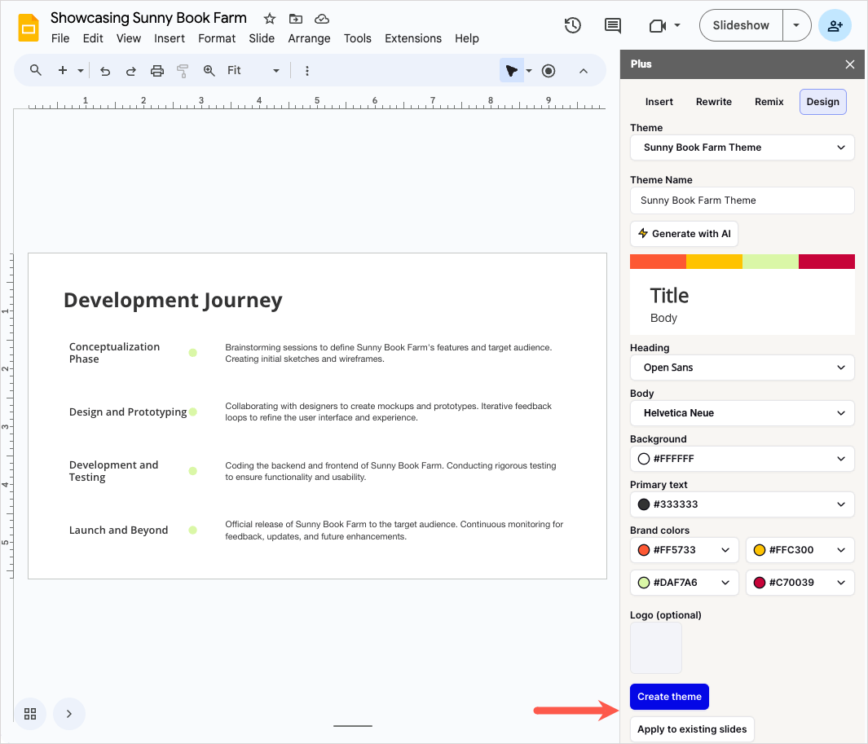Screen dimensions: 868x744
Task: Open the speaker notes drag handle
Action: point(353,726)
